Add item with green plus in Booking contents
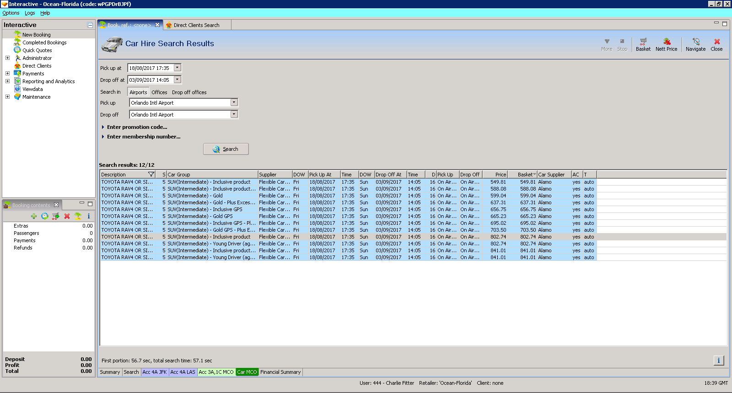 click(34, 216)
